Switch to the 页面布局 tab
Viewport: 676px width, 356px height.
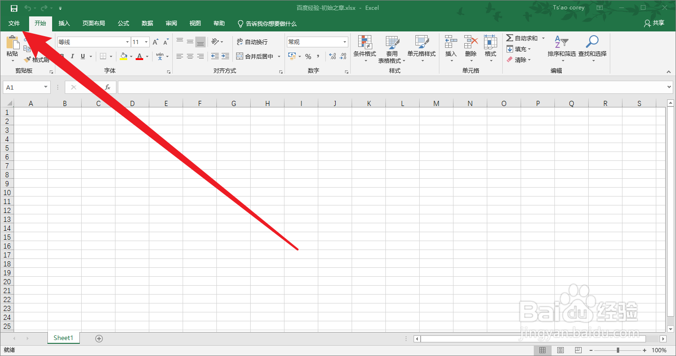pos(94,23)
